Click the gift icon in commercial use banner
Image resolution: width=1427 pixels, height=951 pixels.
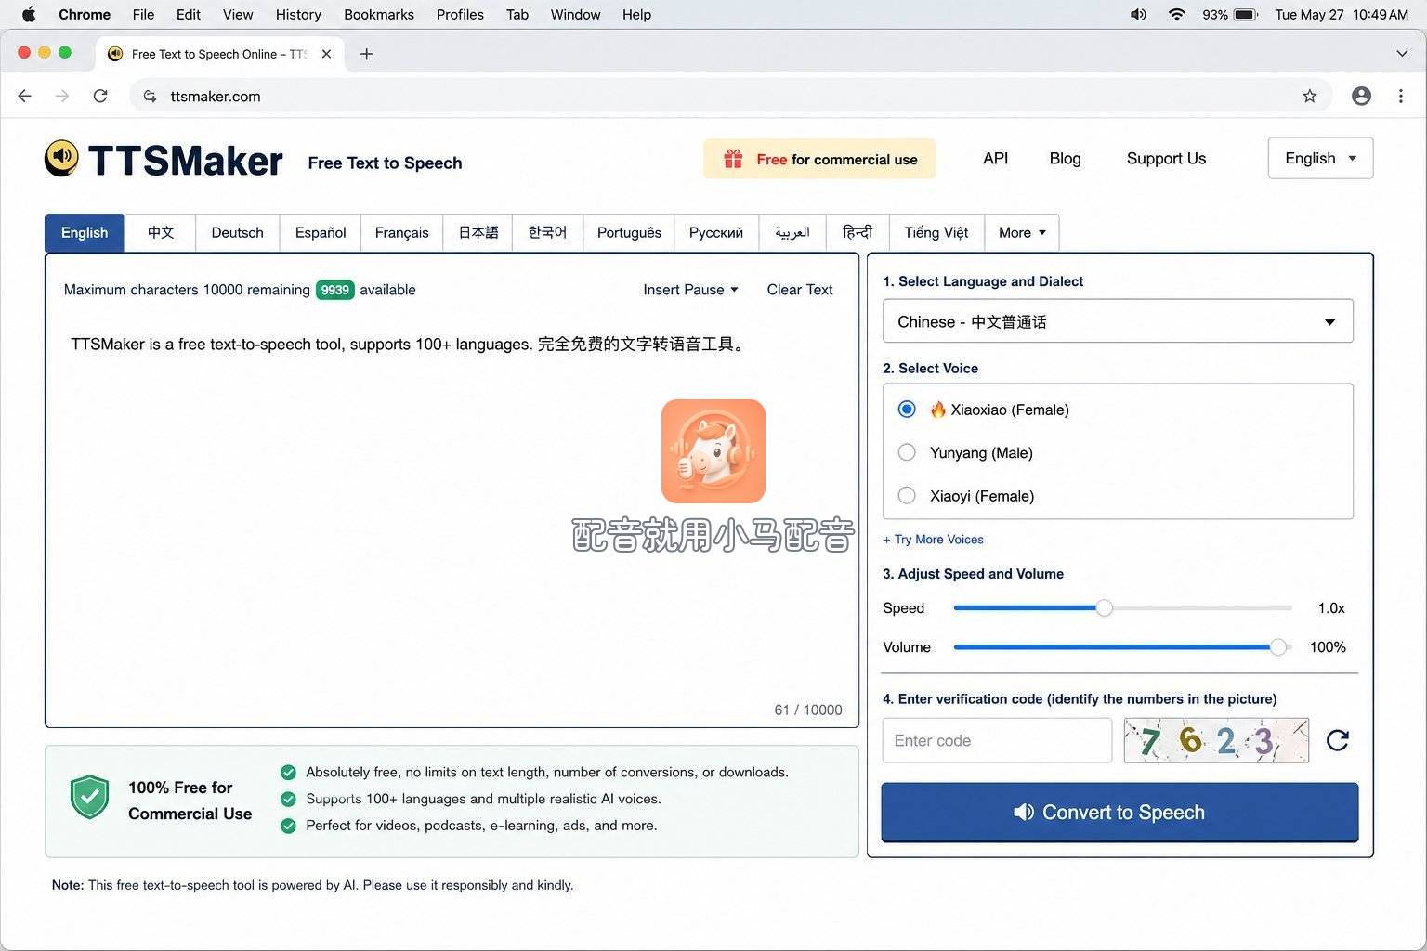pyautogui.click(x=733, y=159)
